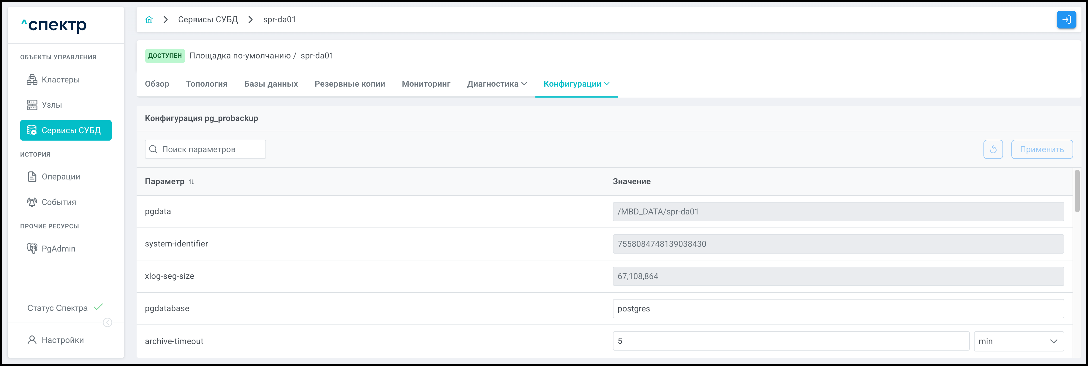Open the События page
Screen dimensions: 1088x366
59,202
